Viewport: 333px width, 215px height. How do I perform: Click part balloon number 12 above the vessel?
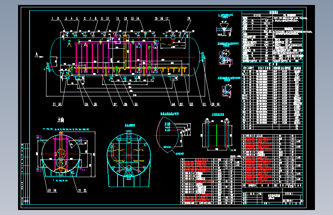point(126,18)
